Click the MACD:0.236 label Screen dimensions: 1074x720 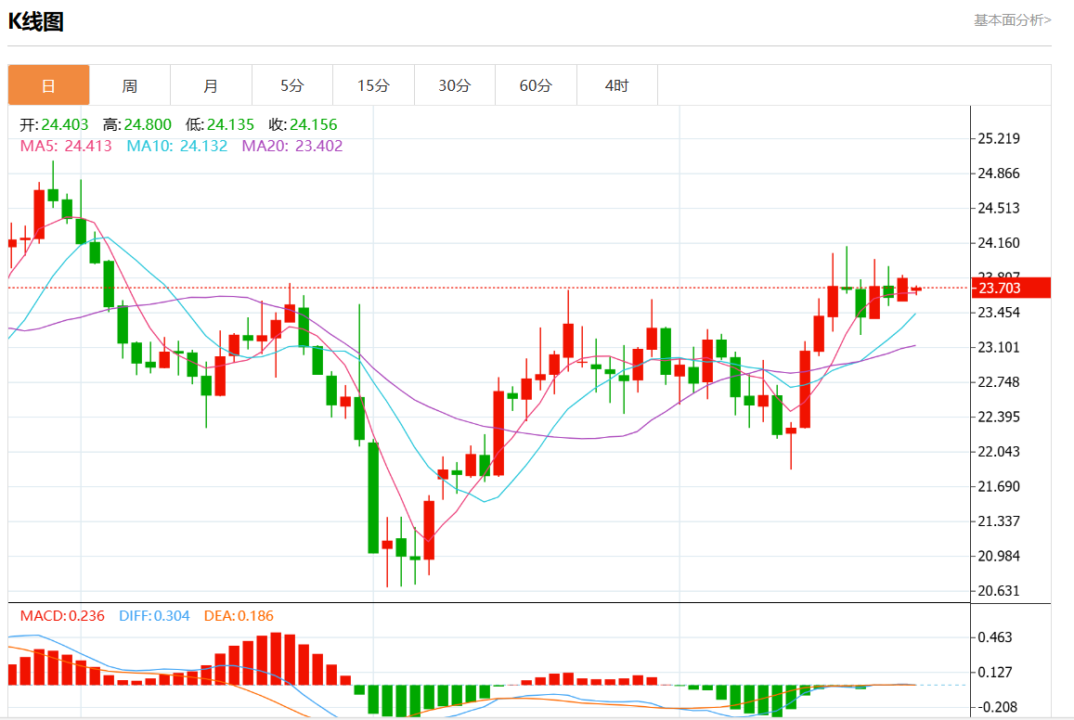click(62, 616)
